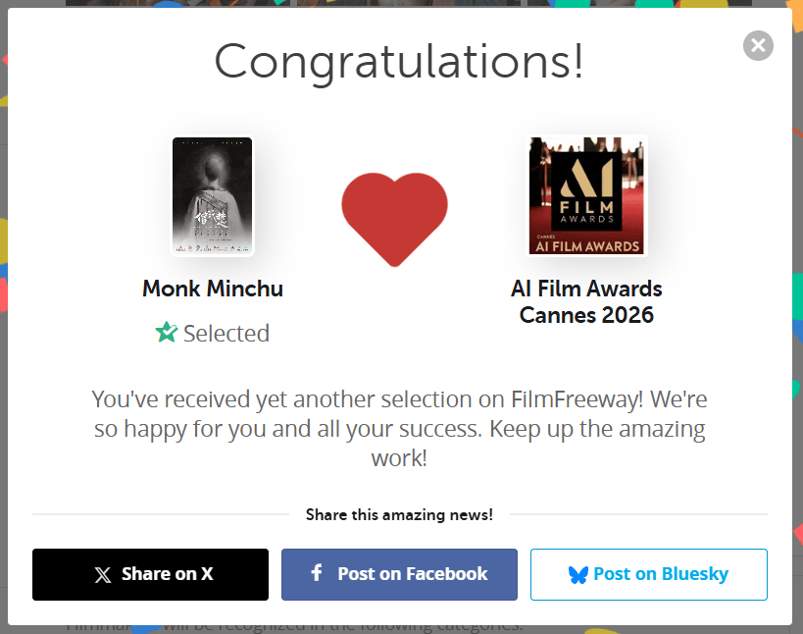Click the green Selected star icon
This screenshot has width=803, height=634.
166,333
